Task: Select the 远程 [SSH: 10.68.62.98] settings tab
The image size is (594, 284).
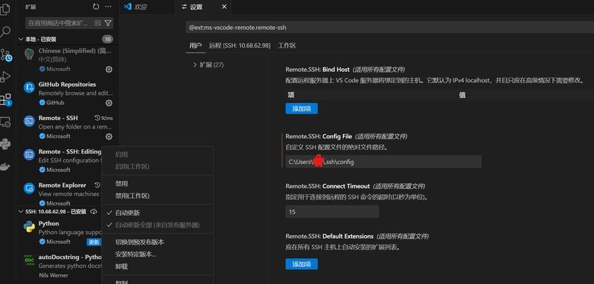Action: click(x=240, y=45)
